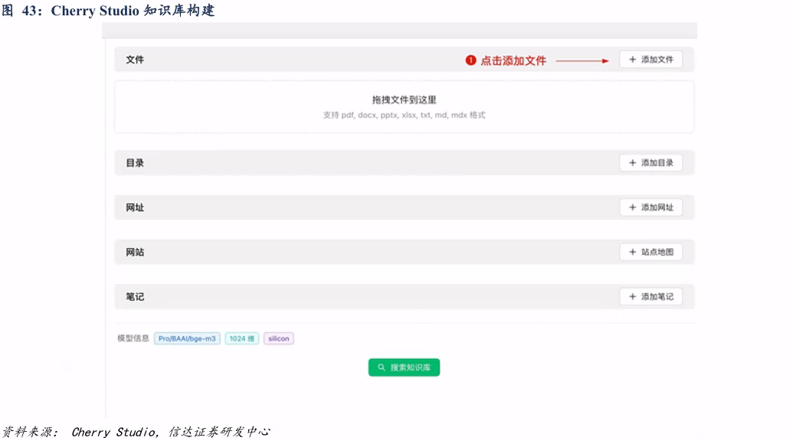Click the plus icon on 添加目录
Screen dimensions: 793x441
coord(632,163)
